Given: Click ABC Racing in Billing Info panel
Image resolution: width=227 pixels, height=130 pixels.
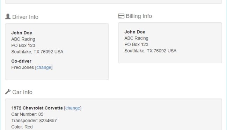Looking at the screenshot, I should pyautogui.click(x=136, y=38).
